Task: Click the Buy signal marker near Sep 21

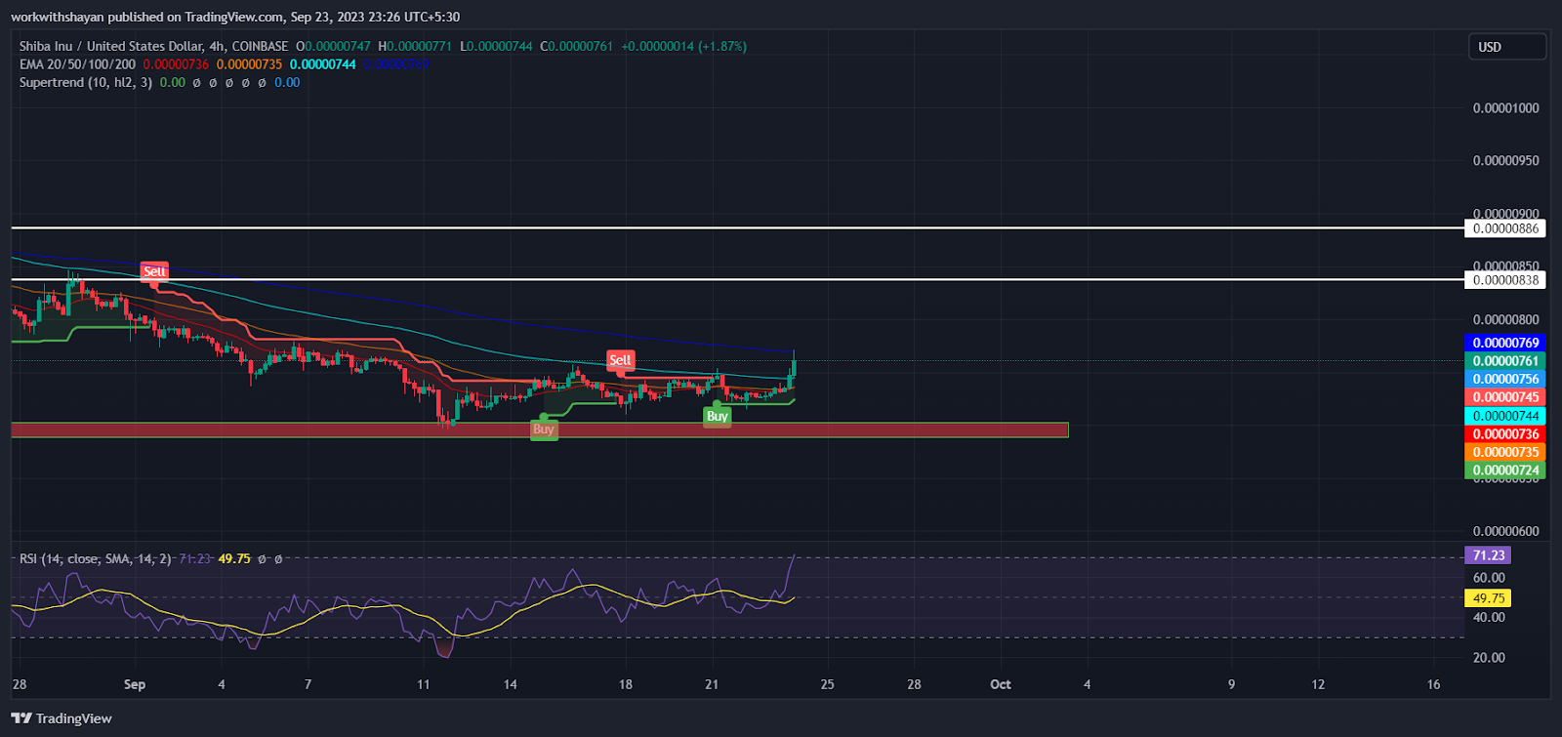Action: pos(718,416)
